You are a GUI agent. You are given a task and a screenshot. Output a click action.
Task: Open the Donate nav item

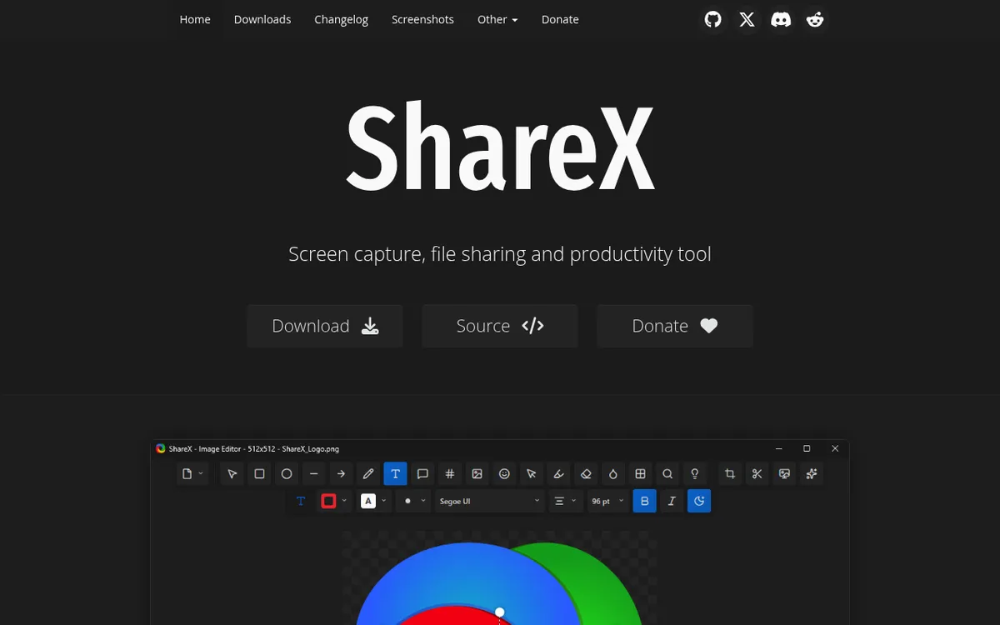pos(560,19)
